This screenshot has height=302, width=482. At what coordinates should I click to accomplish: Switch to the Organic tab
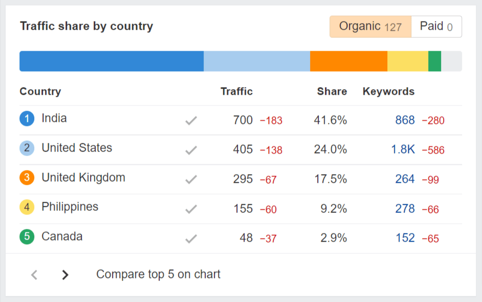(x=369, y=26)
